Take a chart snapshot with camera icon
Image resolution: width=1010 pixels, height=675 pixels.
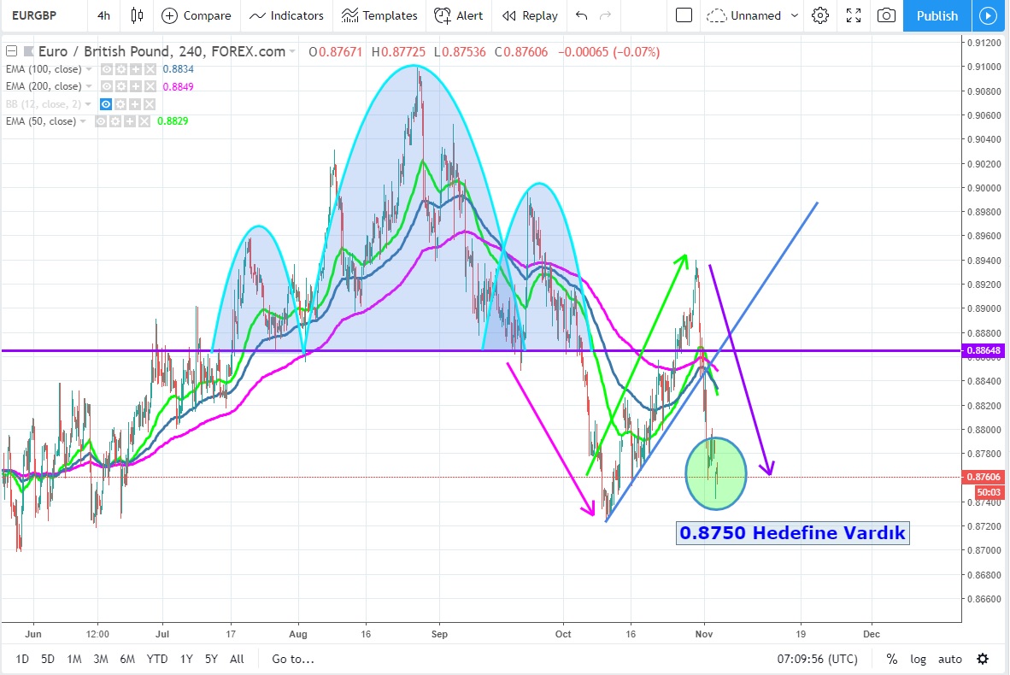click(x=887, y=15)
